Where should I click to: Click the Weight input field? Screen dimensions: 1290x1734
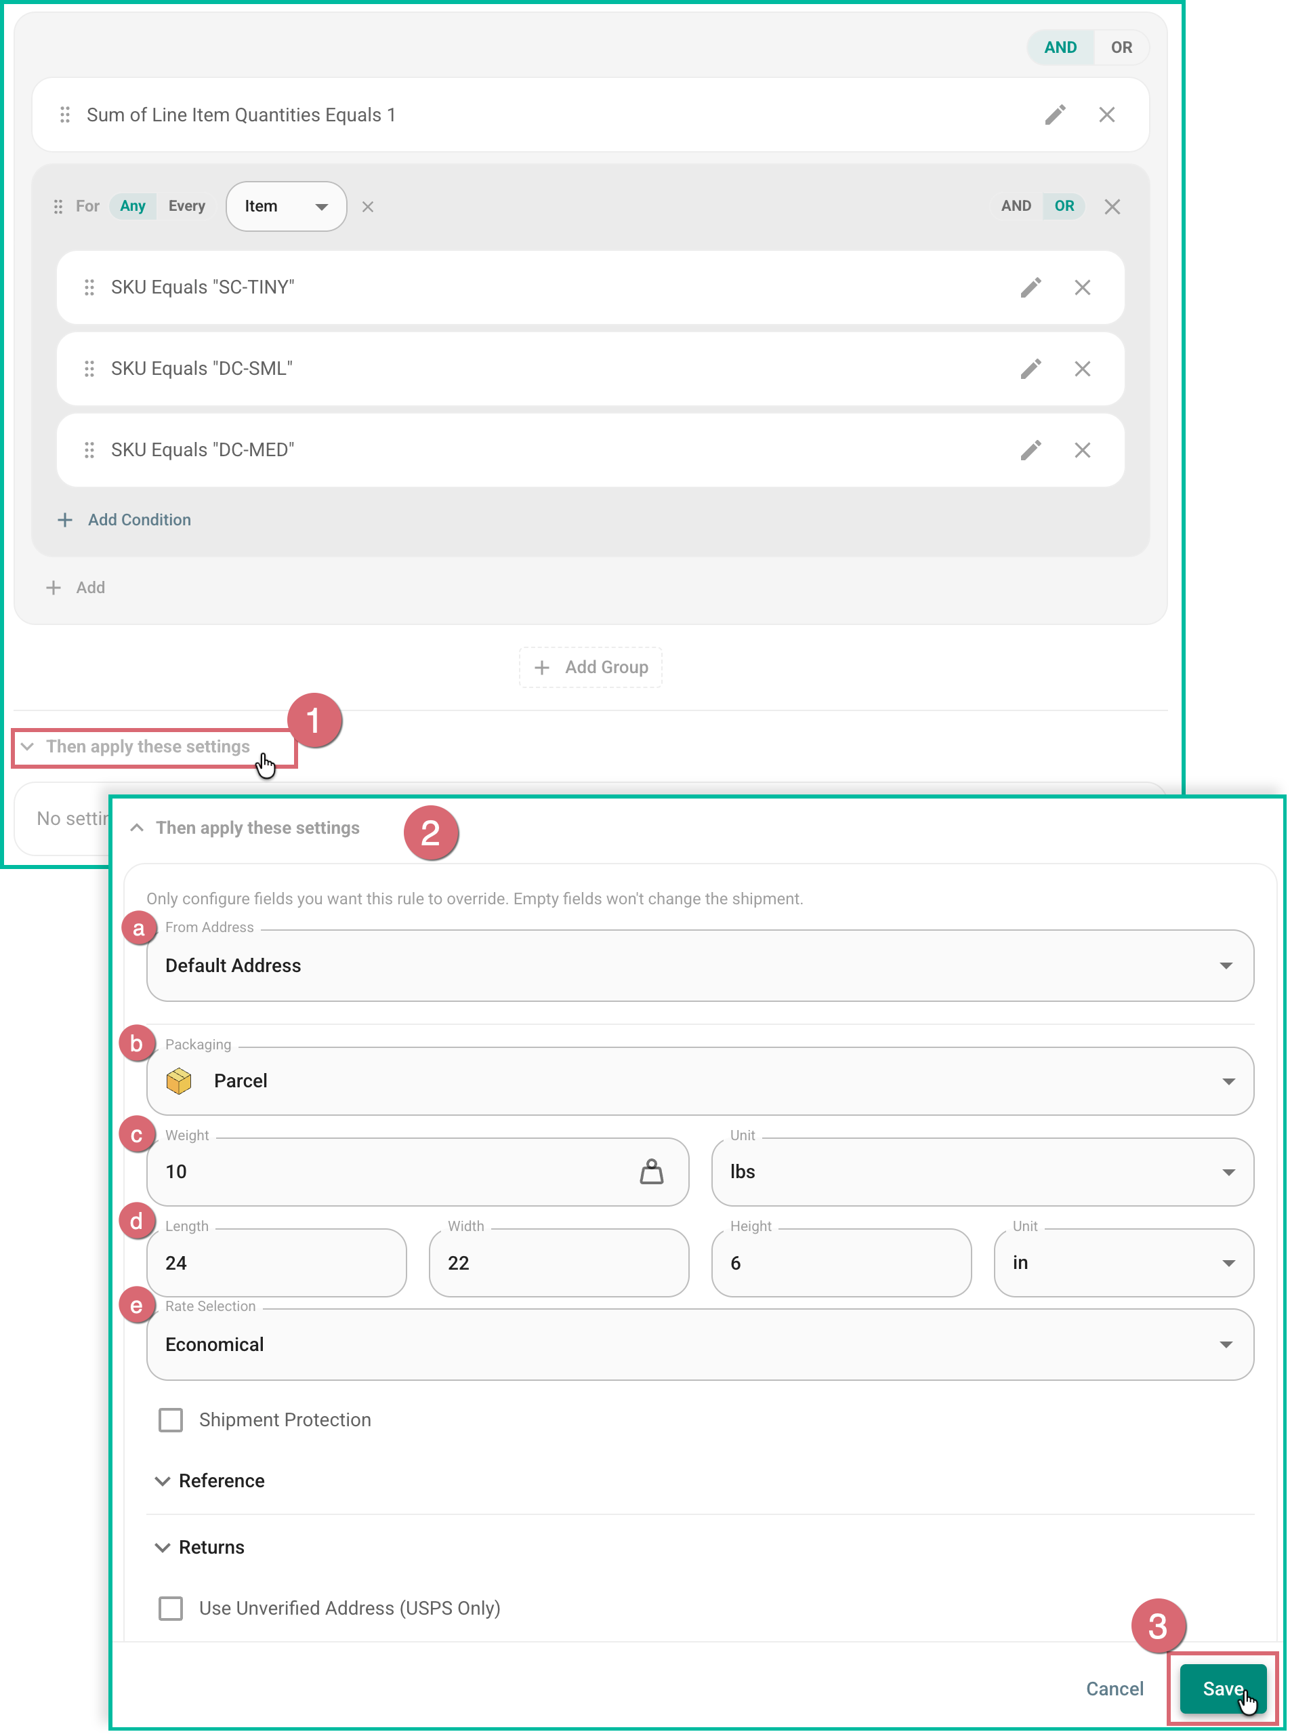(x=418, y=1171)
